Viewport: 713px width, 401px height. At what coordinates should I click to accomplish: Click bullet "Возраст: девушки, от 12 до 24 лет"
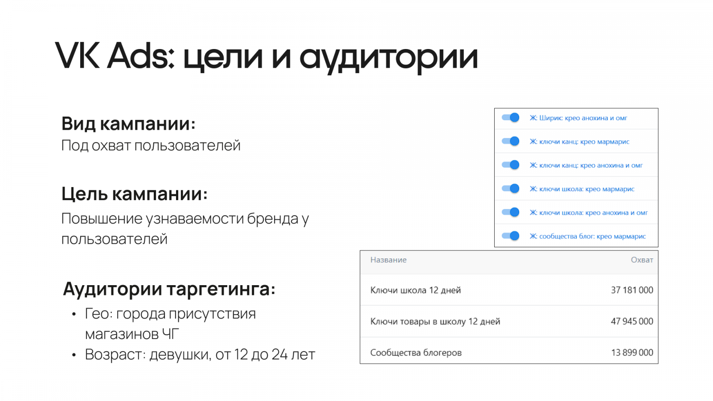click(200, 354)
